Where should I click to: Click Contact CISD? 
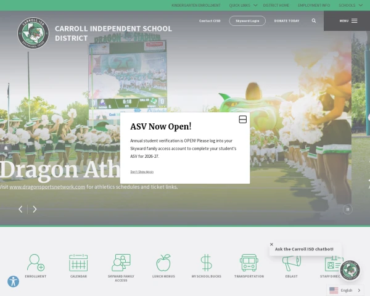point(210,21)
